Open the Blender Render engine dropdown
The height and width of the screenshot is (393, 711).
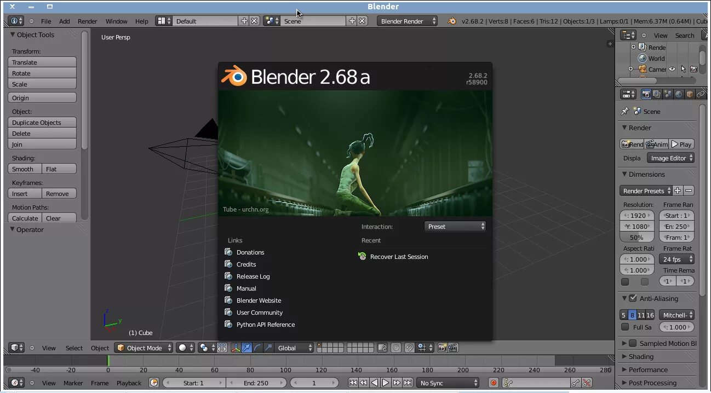407,21
